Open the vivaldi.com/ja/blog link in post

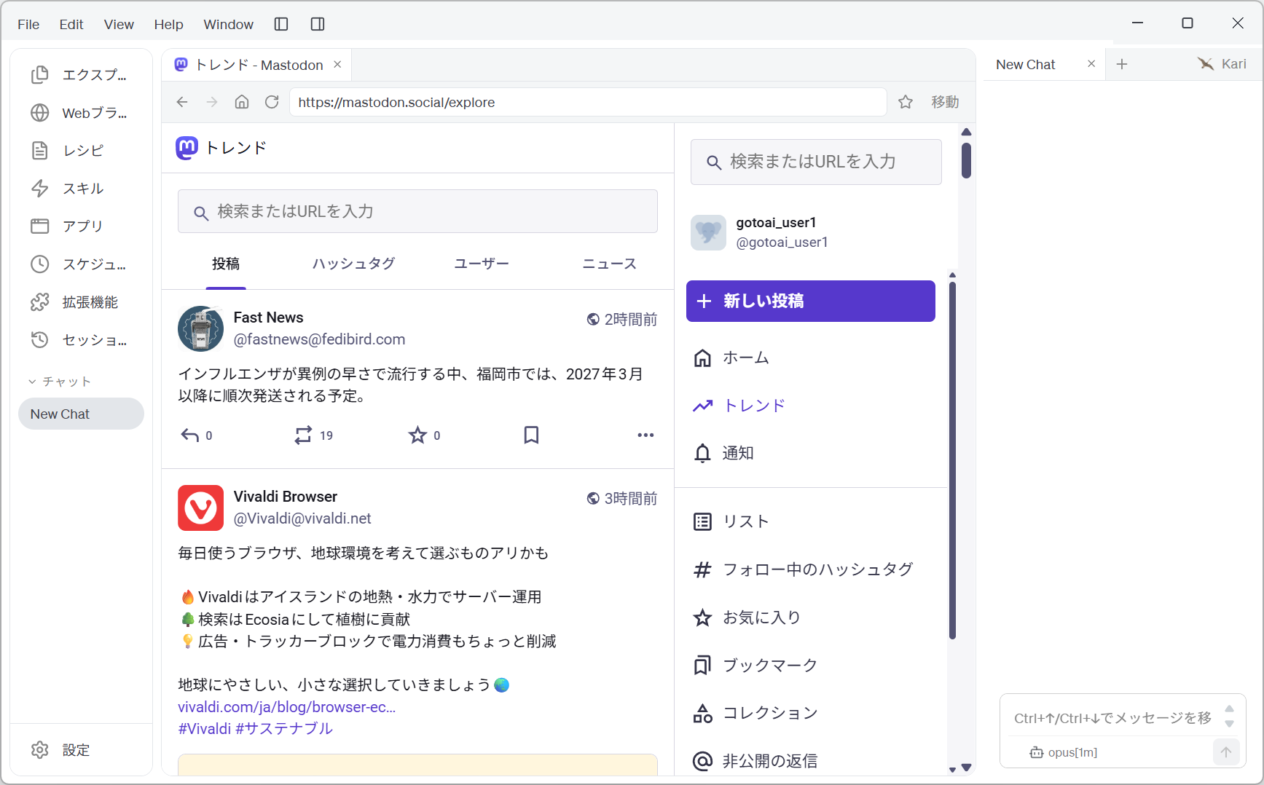click(x=287, y=707)
